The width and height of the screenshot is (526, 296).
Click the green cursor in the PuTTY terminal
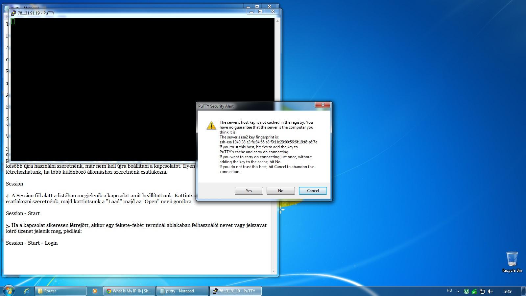[13, 21]
